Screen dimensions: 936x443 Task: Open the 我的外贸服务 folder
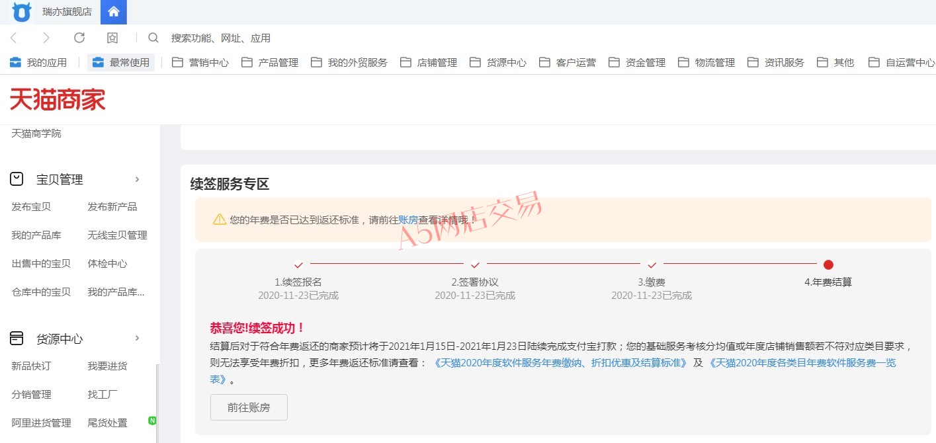tap(349, 62)
